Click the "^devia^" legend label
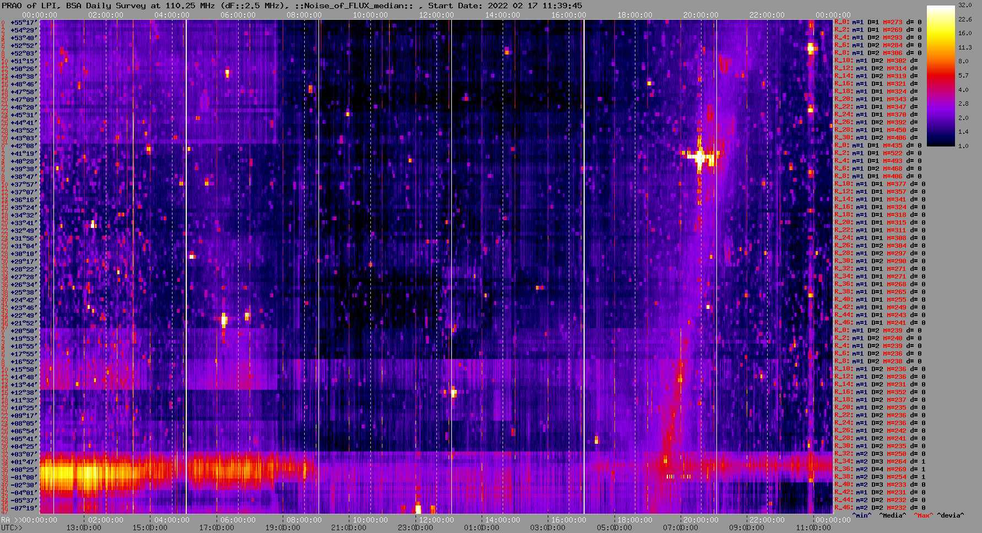The width and height of the screenshot is (982, 533). pyautogui.click(x=950, y=515)
